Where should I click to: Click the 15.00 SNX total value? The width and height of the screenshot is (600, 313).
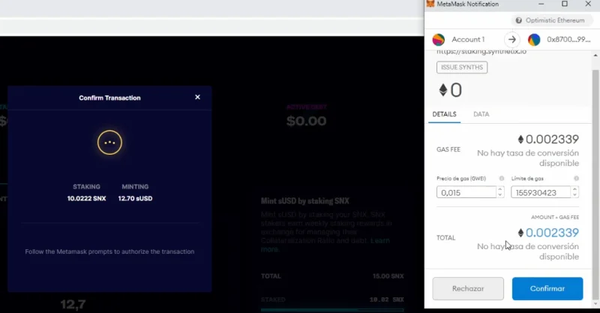[x=388, y=276]
